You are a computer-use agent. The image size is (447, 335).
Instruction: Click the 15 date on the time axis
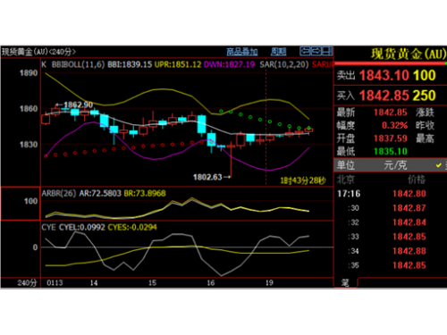(x=152, y=282)
